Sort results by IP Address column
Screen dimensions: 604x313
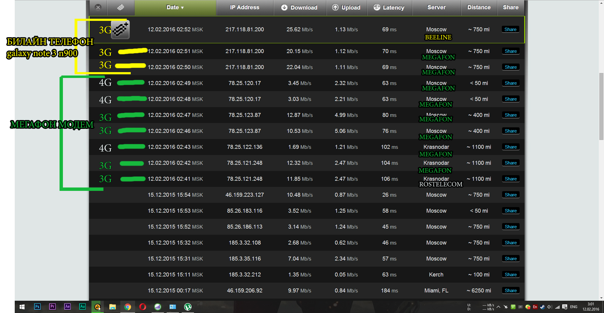click(x=245, y=7)
